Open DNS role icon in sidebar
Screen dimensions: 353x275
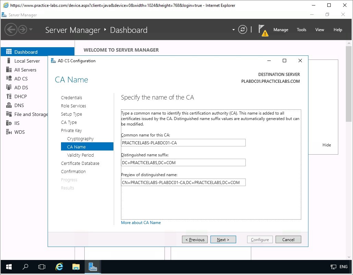pos(9,105)
